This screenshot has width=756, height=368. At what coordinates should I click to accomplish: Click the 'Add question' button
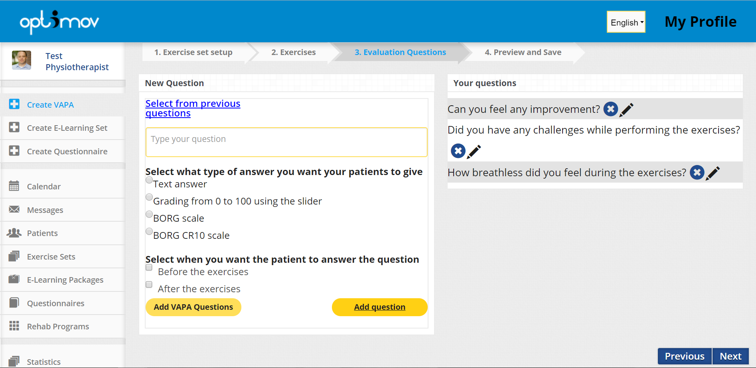pos(380,307)
